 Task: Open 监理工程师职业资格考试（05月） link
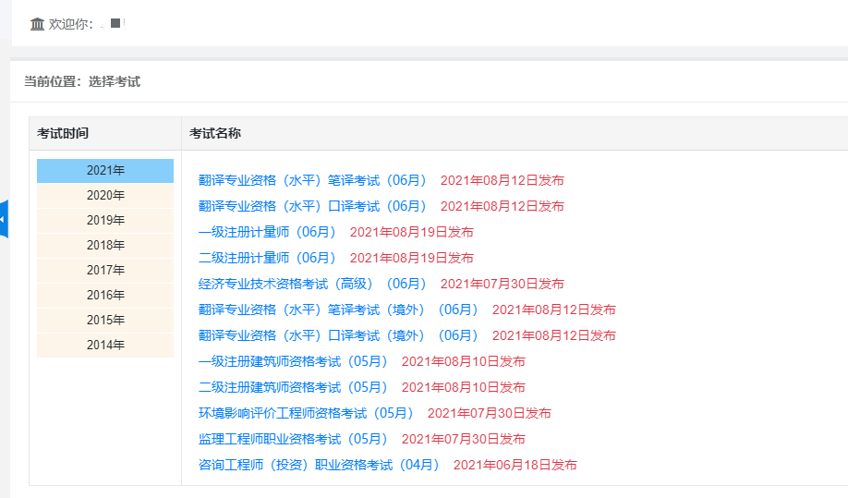click(x=293, y=439)
